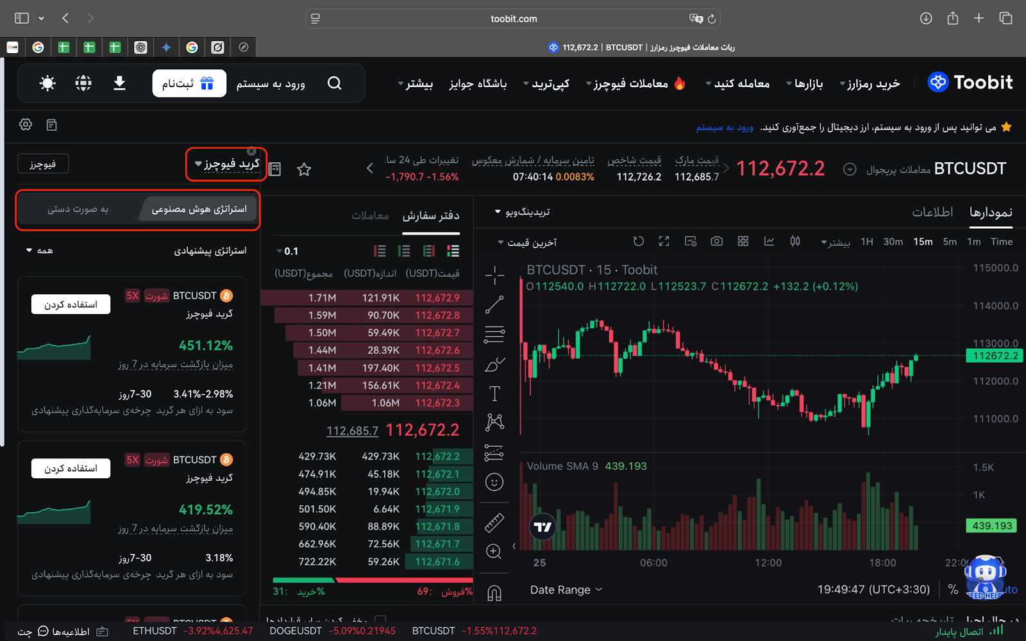Screen dimensions: 1026x641
Task: Select the 30m chart interval
Action: (893, 242)
